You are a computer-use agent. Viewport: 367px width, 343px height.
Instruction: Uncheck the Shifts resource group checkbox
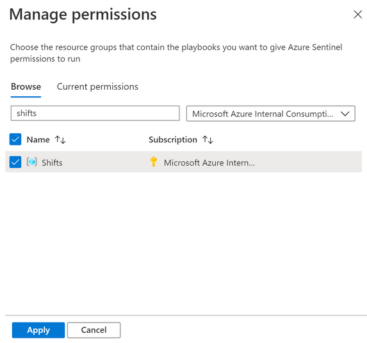point(15,162)
